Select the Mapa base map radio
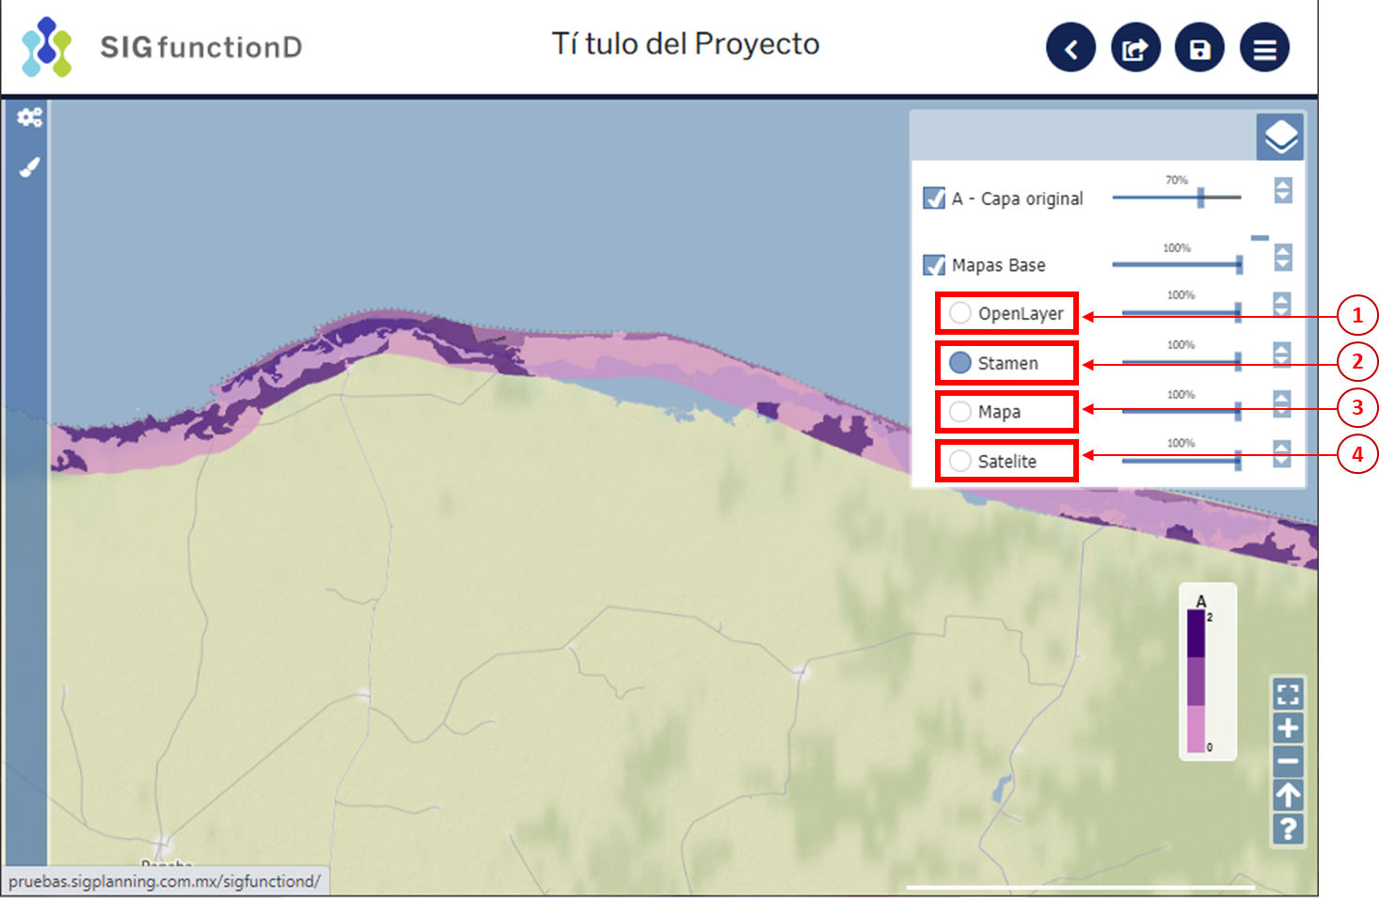The height and width of the screenshot is (898, 1379). [x=959, y=412]
